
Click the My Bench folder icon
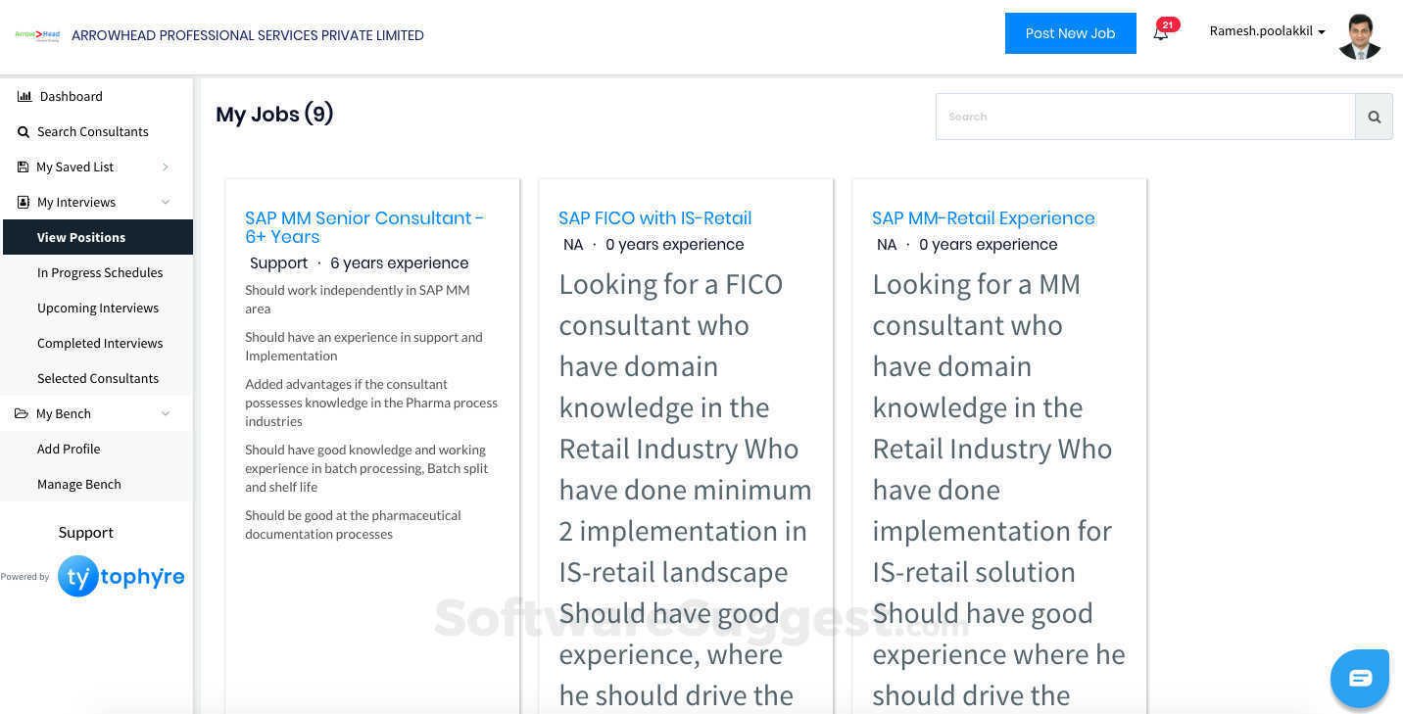click(x=22, y=413)
